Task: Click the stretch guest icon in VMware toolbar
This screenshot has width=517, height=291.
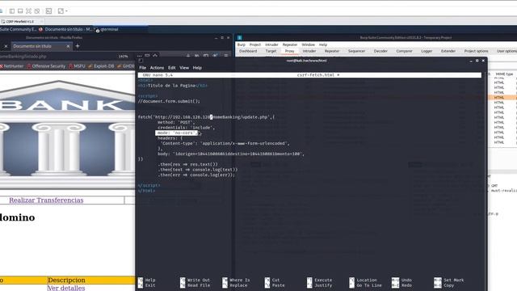Action: [x=61, y=11]
